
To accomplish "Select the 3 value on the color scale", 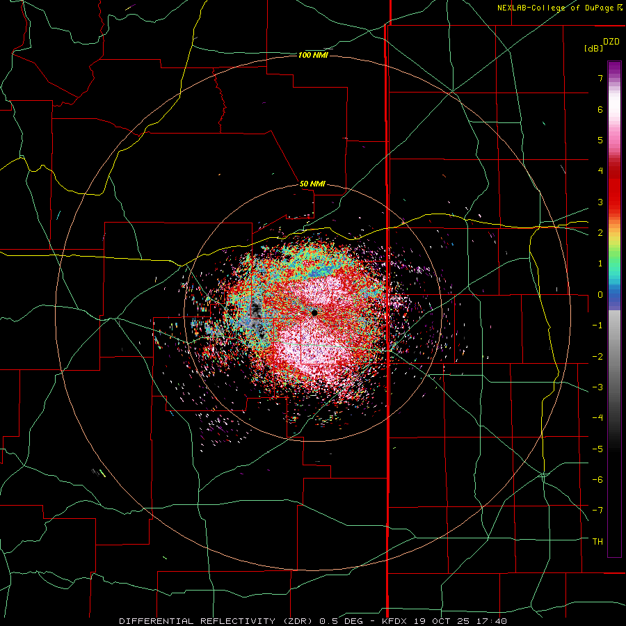I will (600, 202).
